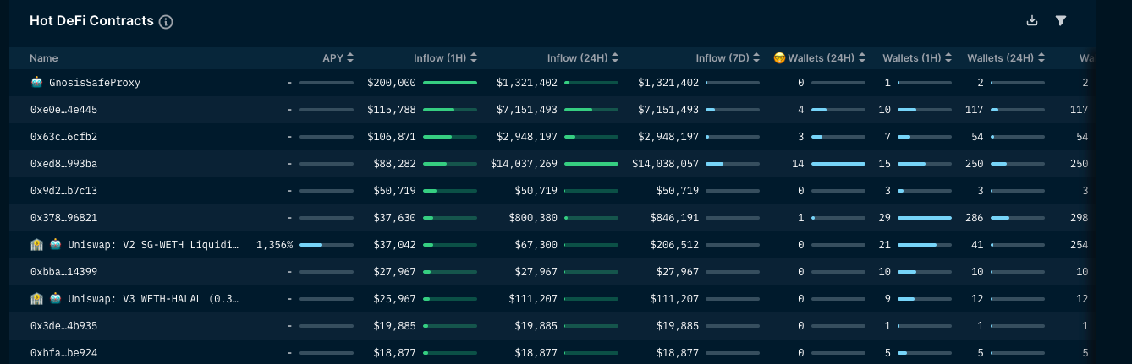Click the Hot DeFi Contracts title

[x=91, y=21]
